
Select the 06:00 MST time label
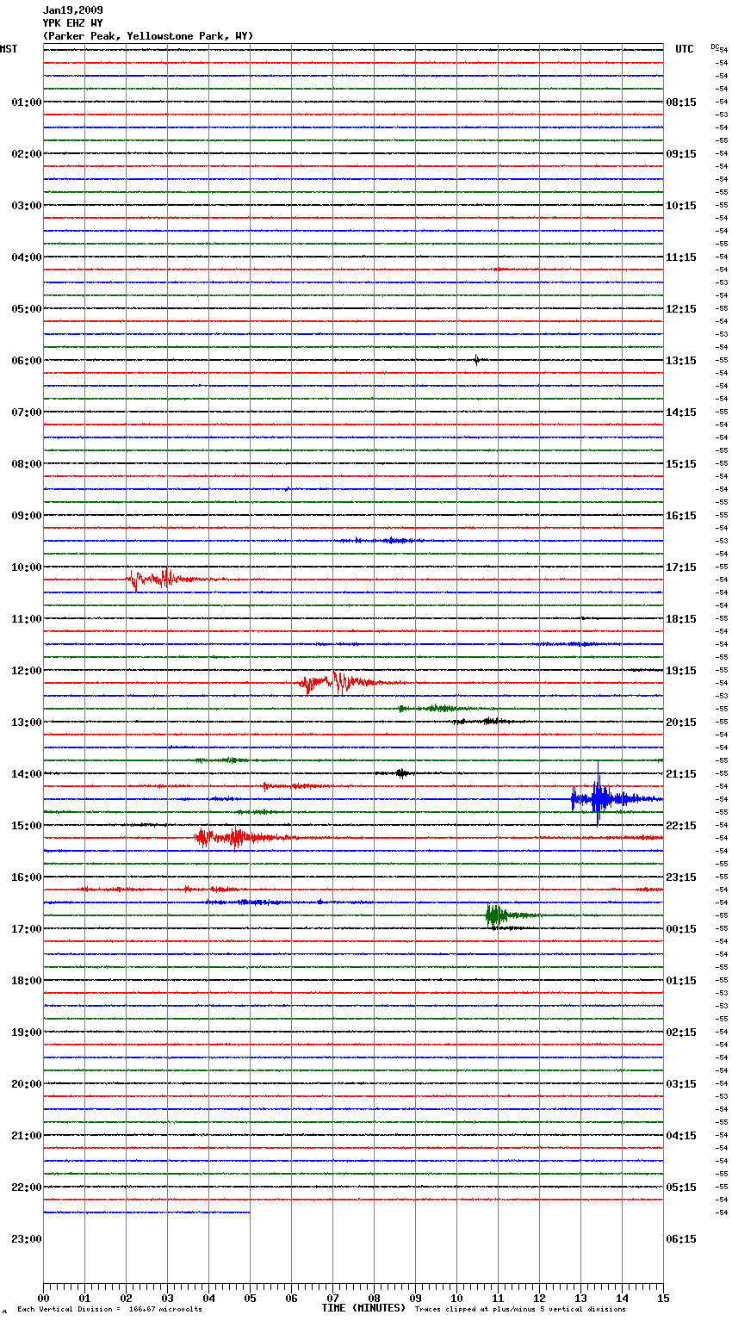point(27,361)
